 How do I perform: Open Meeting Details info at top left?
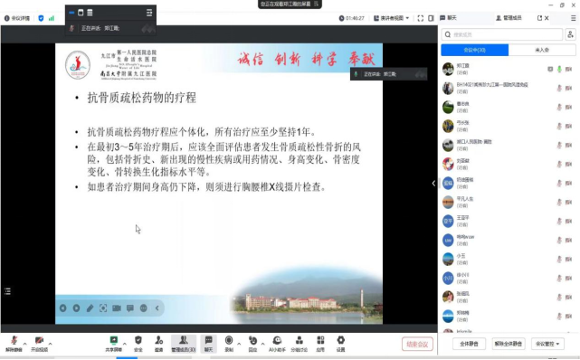[17, 18]
